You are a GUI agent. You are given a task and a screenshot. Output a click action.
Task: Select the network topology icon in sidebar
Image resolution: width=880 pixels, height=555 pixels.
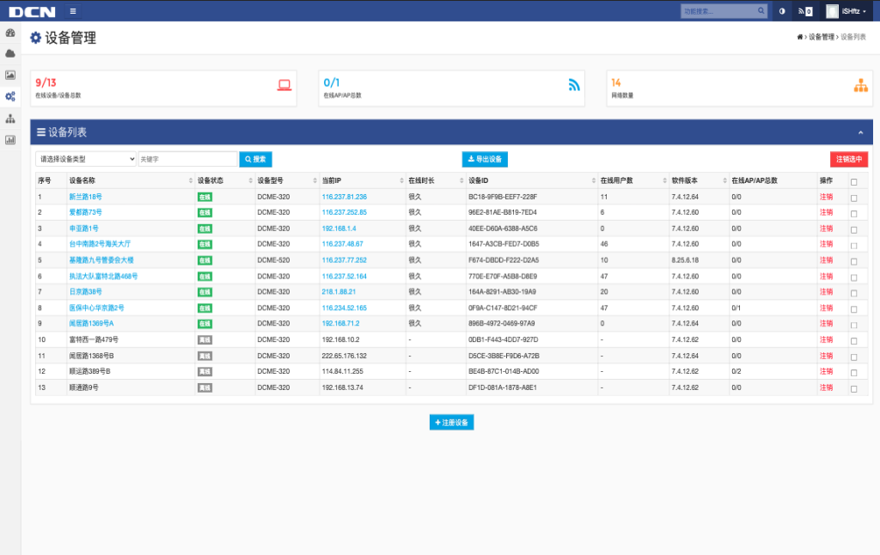[10, 119]
